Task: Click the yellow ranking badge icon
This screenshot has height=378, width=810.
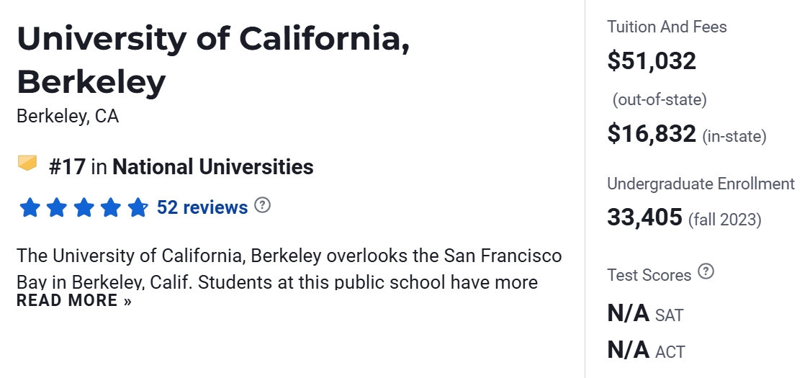Action: 27,164
